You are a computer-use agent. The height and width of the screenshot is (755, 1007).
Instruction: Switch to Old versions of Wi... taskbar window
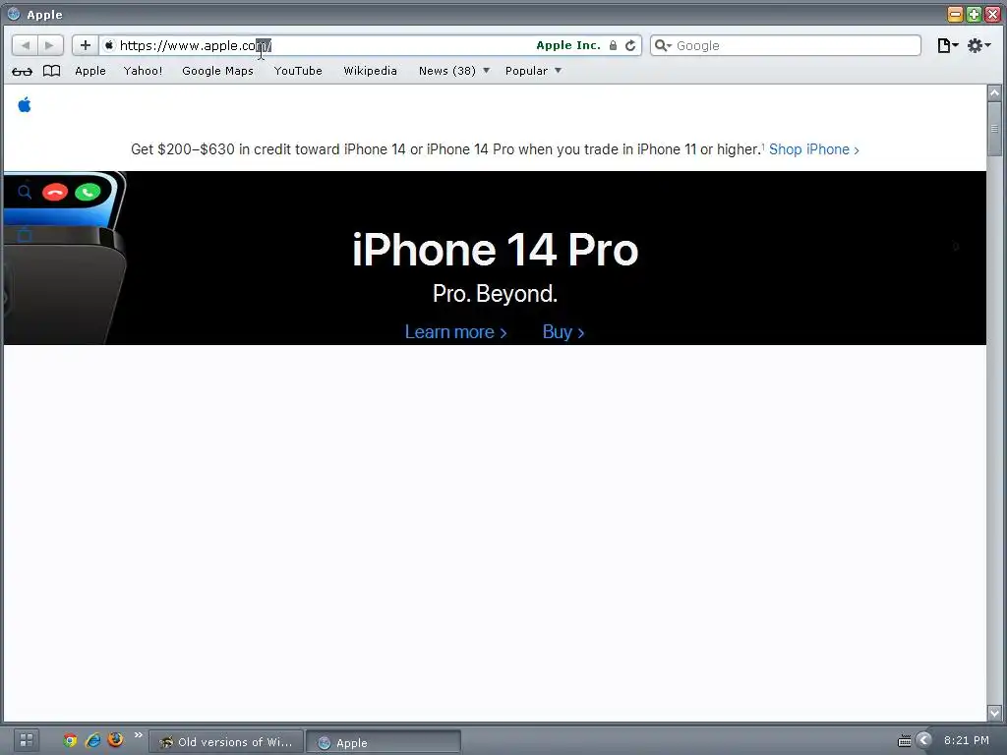point(226,742)
